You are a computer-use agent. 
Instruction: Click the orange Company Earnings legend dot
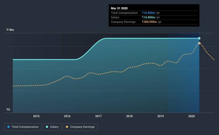click(67, 127)
